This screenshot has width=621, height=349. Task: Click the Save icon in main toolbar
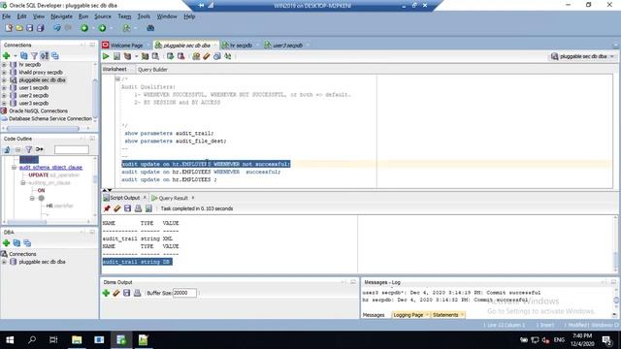(30, 28)
